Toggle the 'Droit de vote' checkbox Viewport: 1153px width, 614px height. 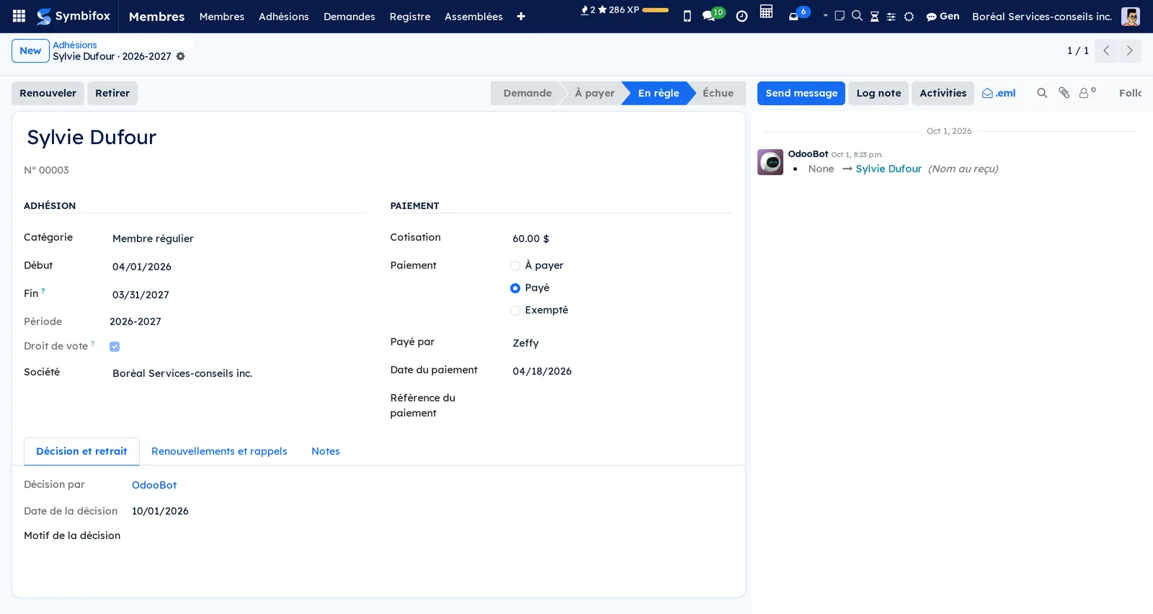(115, 347)
